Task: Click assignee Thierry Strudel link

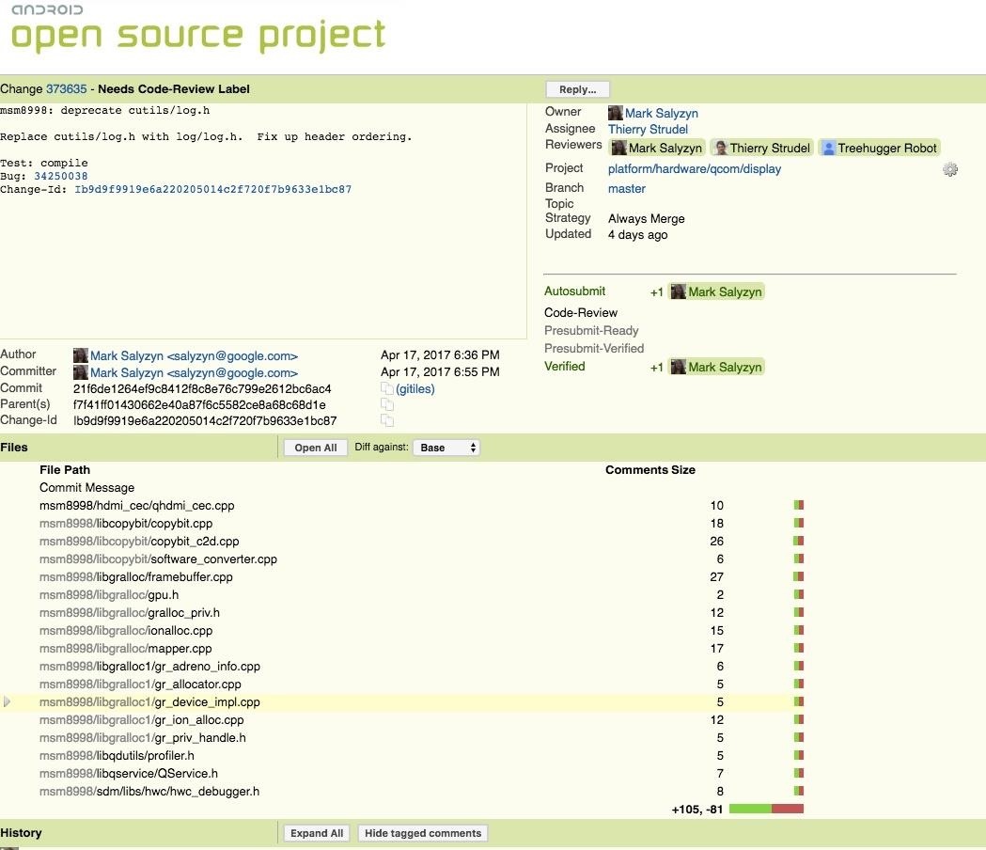Action: click(x=648, y=129)
